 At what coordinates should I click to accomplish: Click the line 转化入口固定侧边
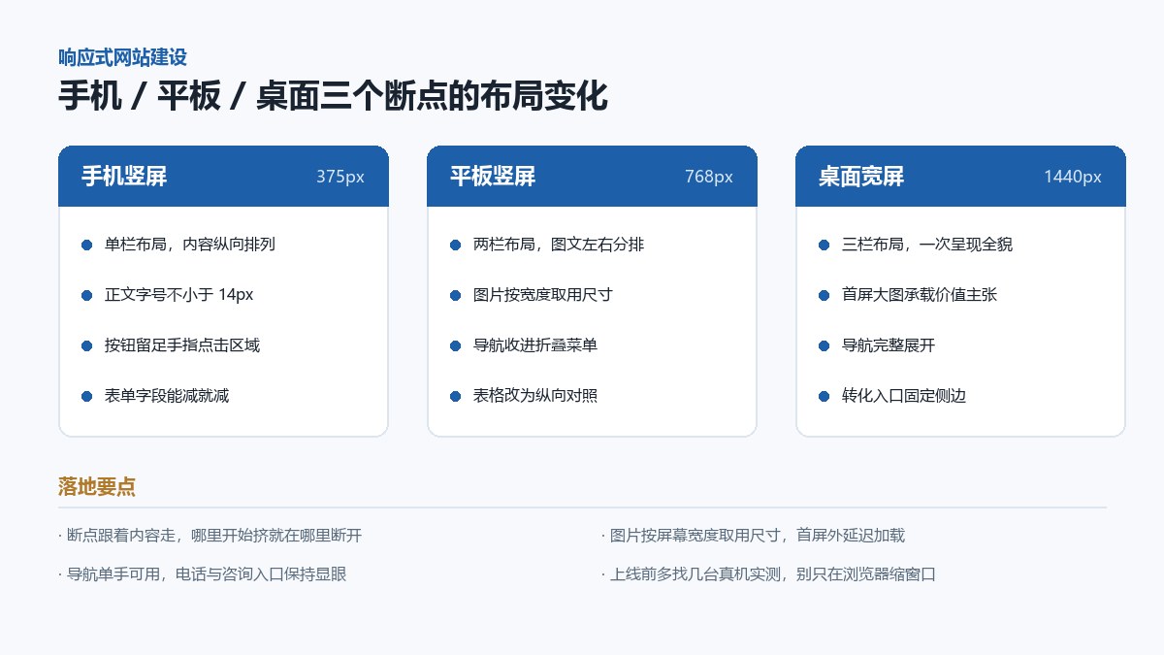(x=904, y=396)
